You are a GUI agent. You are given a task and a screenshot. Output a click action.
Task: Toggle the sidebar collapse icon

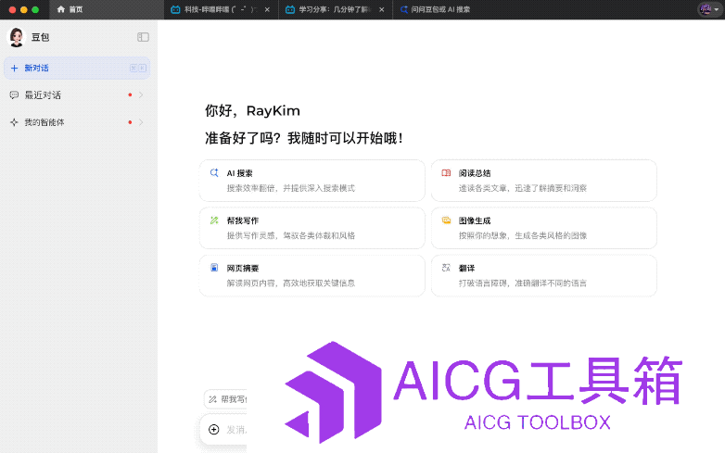(143, 37)
